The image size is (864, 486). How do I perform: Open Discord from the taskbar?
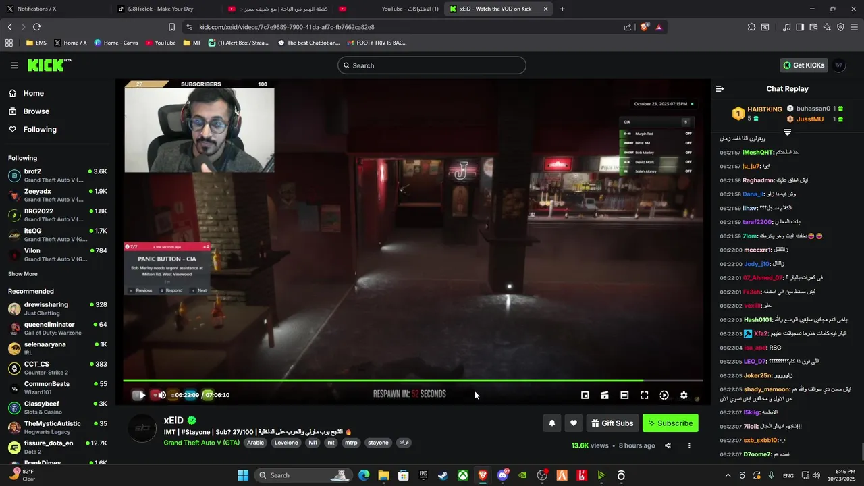tap(502, 475)
